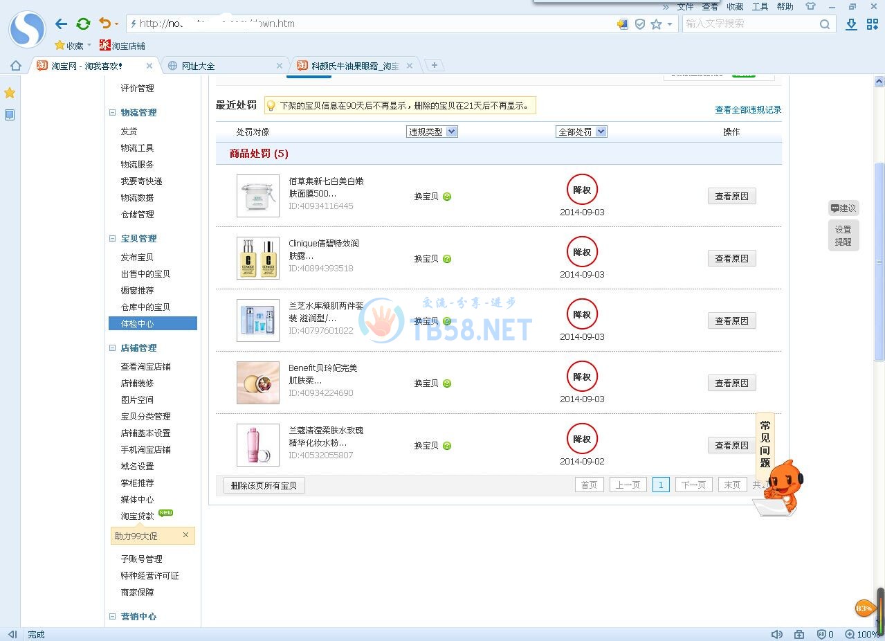Open 出售中的宝贝 in sidebar
The height and width of the screenshot is (641, 885).
[145, 273]
